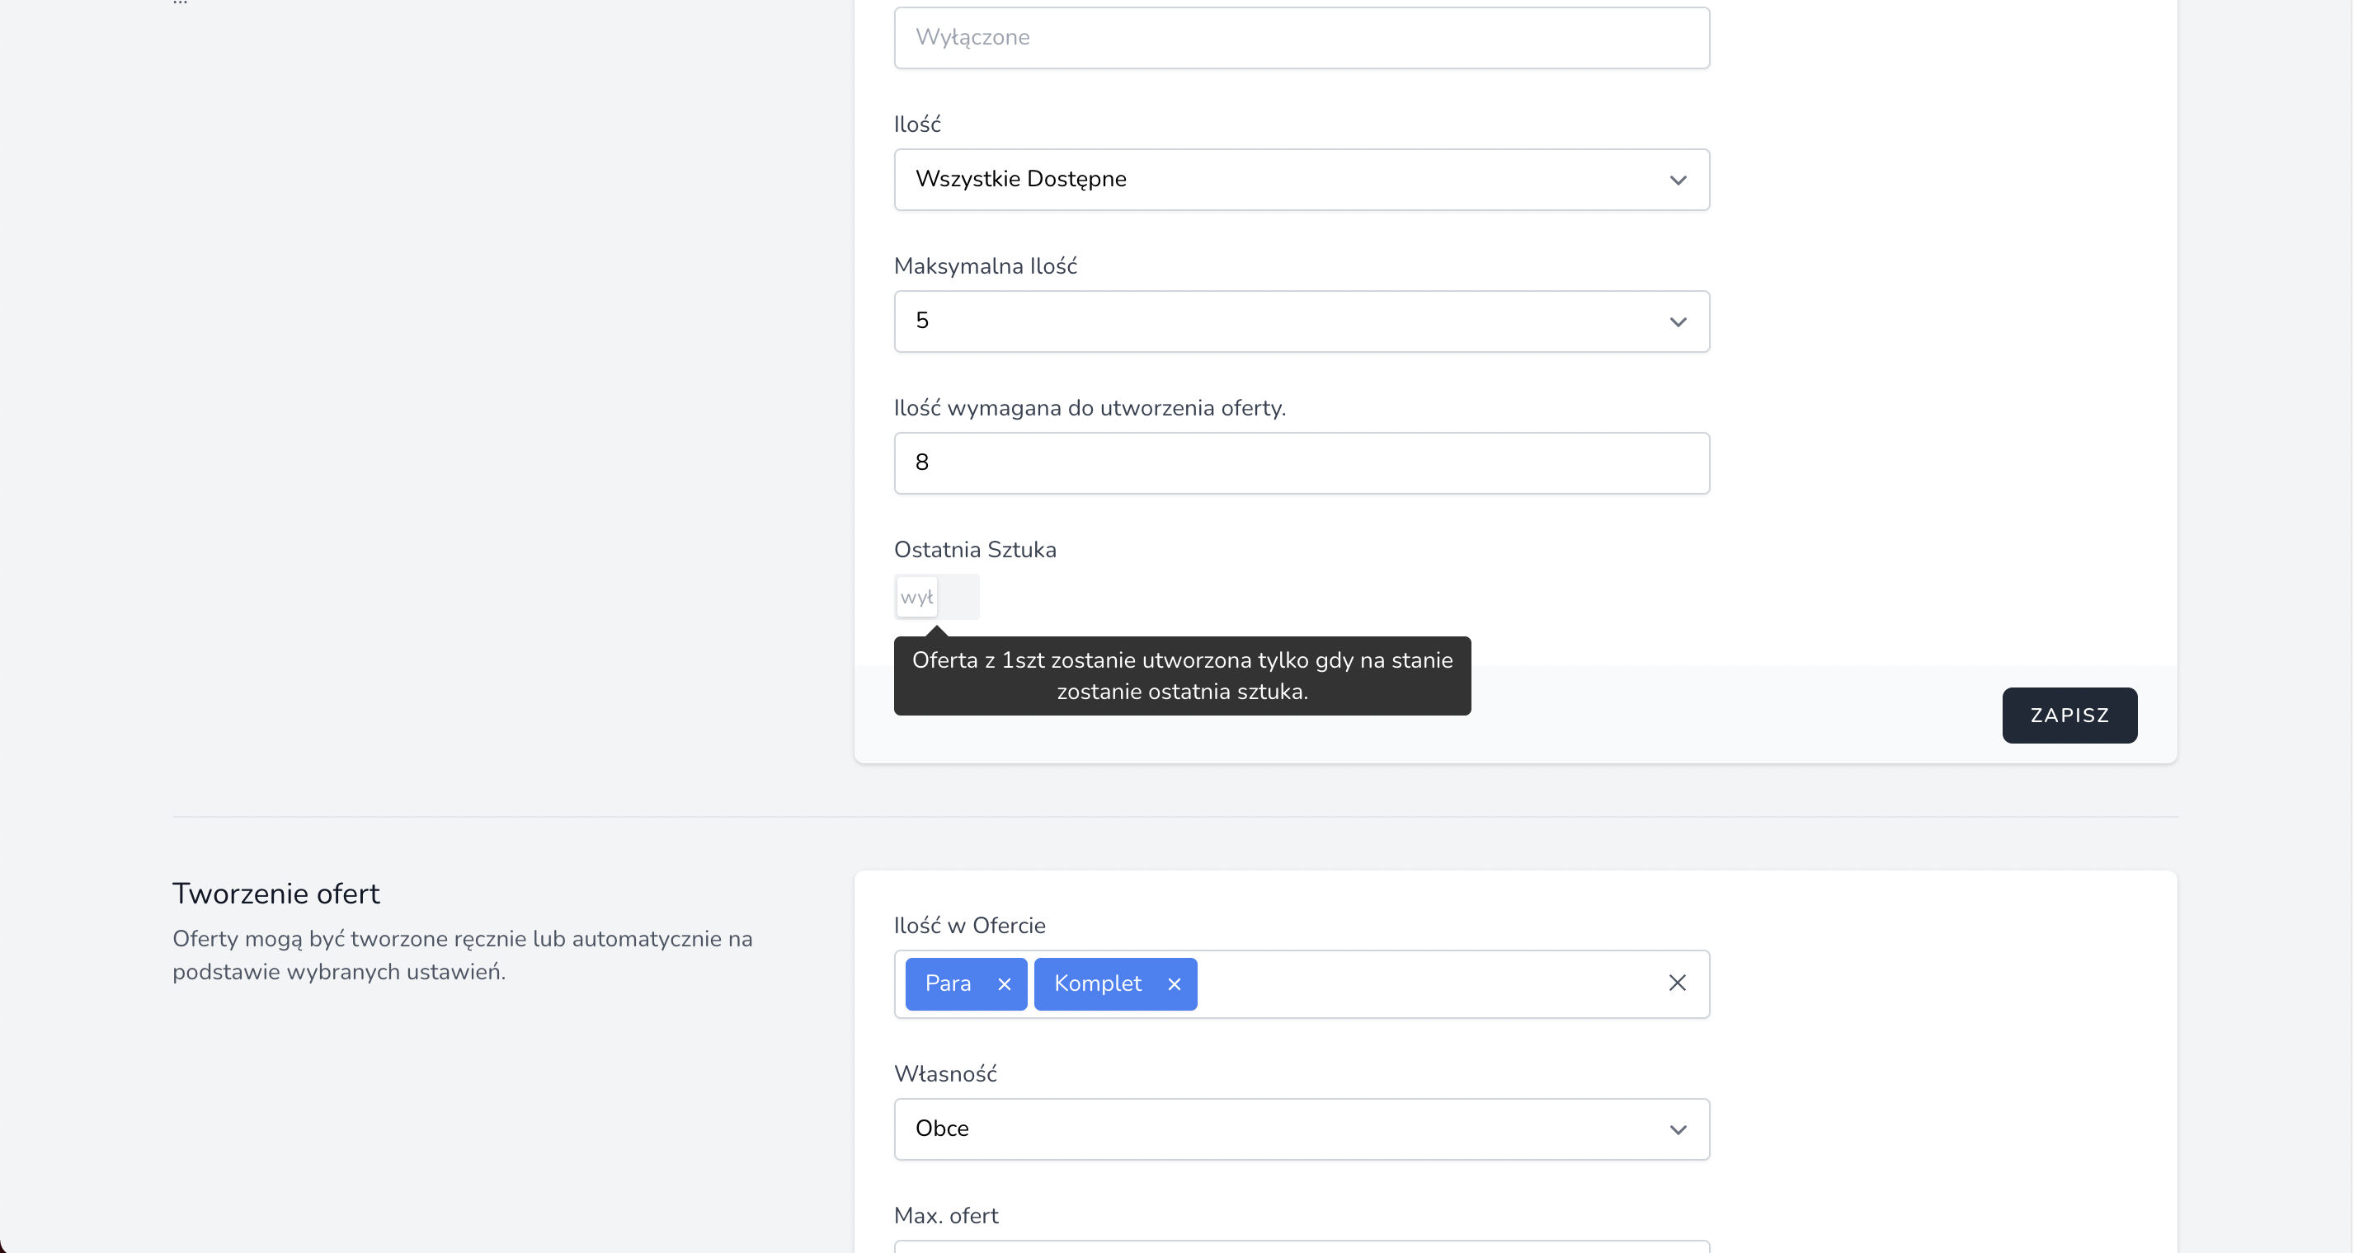2354x1253 pixels.
Task: Click the tooltip about "Oferta z 1szt"
Action: pos(1183,675)
